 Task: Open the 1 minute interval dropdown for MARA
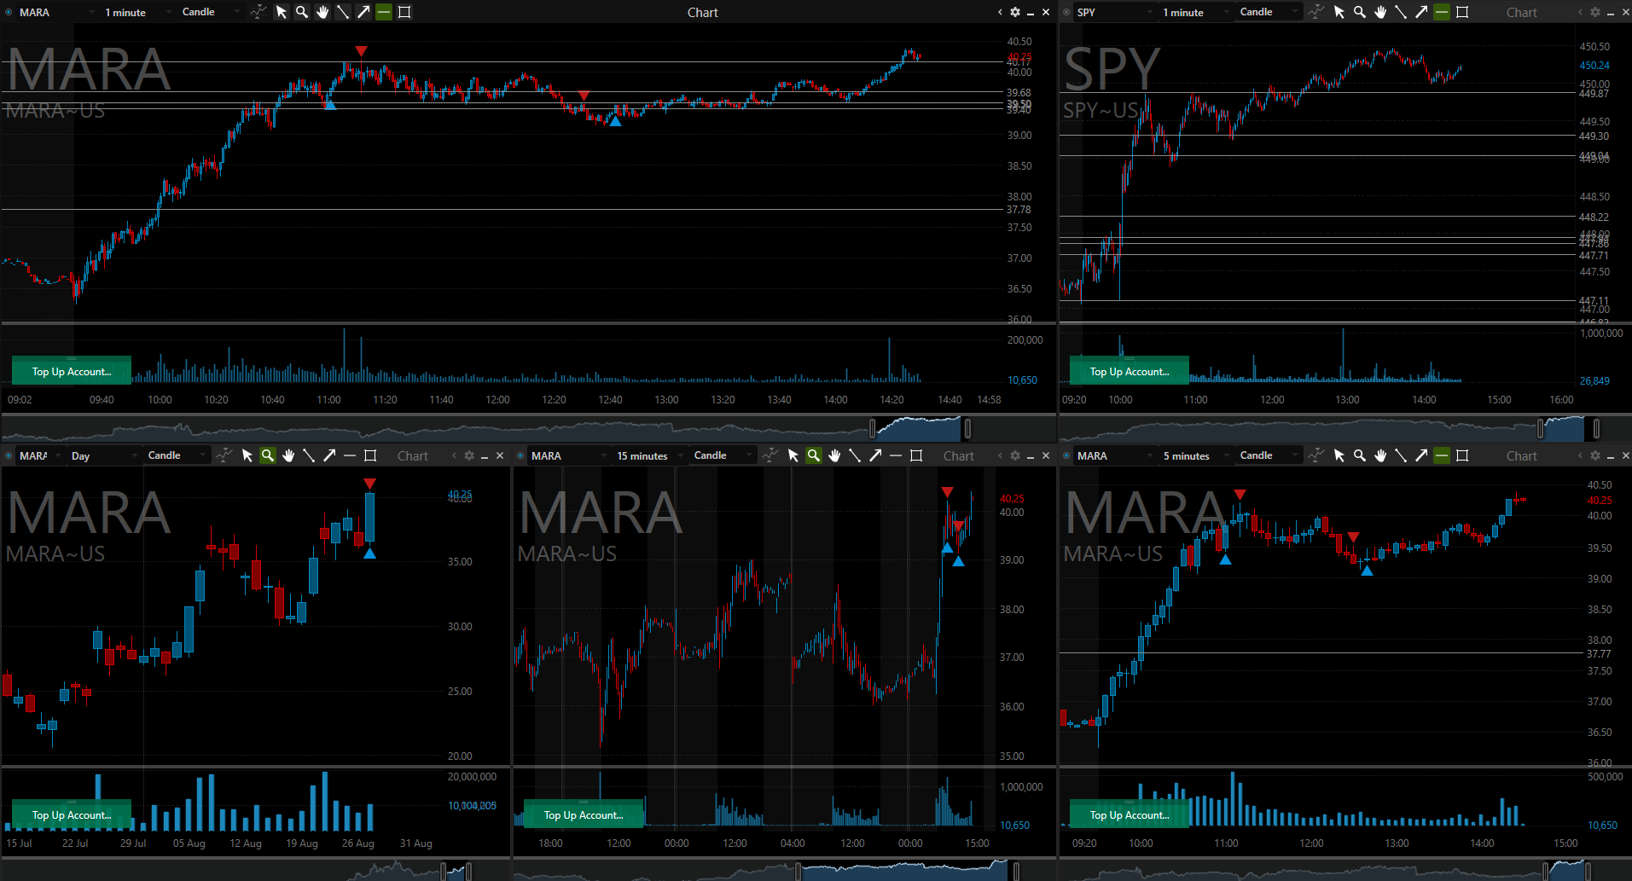(x=136, y=12)
